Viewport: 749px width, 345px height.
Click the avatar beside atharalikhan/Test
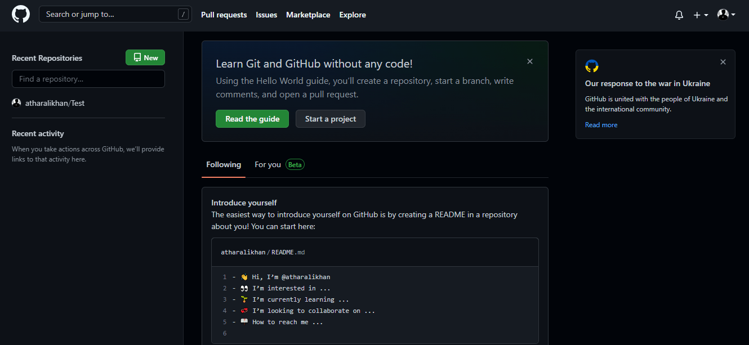(16, 103)
